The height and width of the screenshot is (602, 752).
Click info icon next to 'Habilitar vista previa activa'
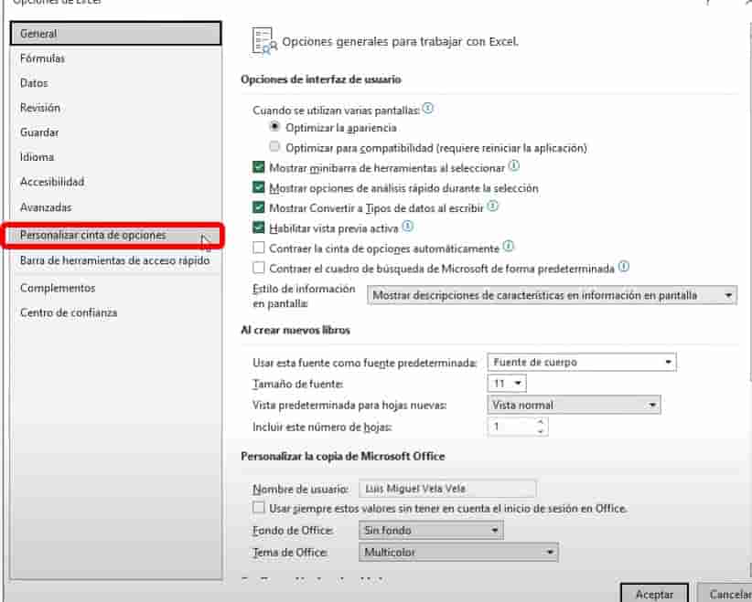click(x=408, y=227)
